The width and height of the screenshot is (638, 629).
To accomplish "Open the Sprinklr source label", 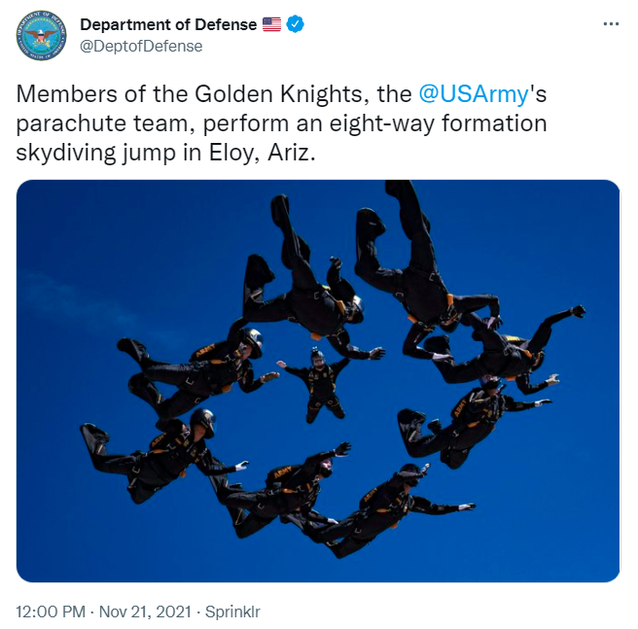I will point(232,612).
